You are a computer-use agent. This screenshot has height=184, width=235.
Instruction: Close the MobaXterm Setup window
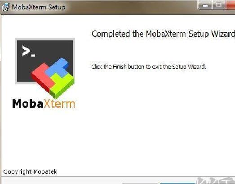[231, 5]
